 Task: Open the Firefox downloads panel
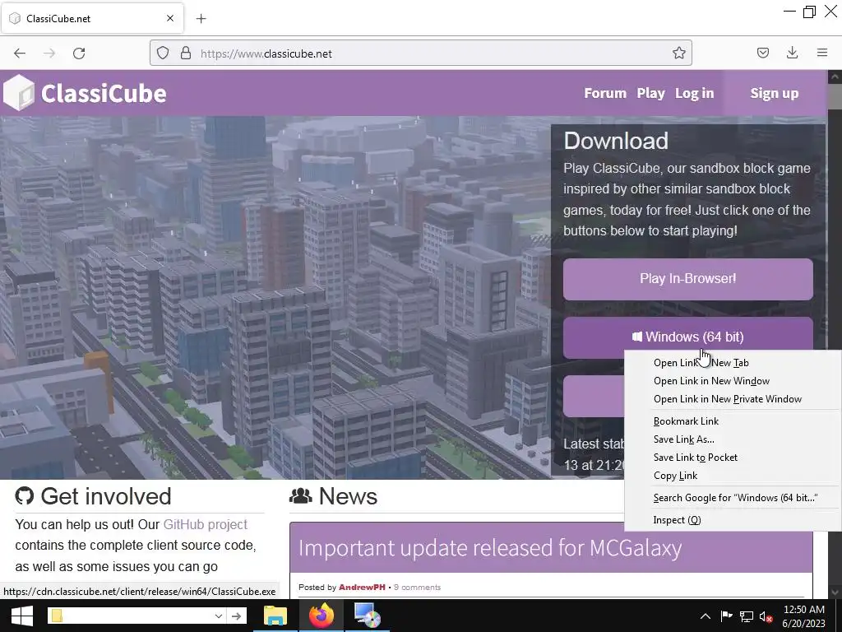(x=792, y=53)
